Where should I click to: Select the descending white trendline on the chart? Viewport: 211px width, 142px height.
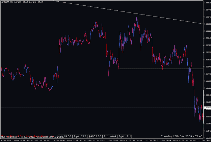[128, 12]
